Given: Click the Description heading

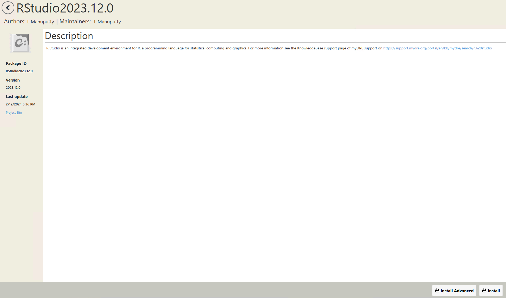Looking at the screenshot, I should click(69, 36).
